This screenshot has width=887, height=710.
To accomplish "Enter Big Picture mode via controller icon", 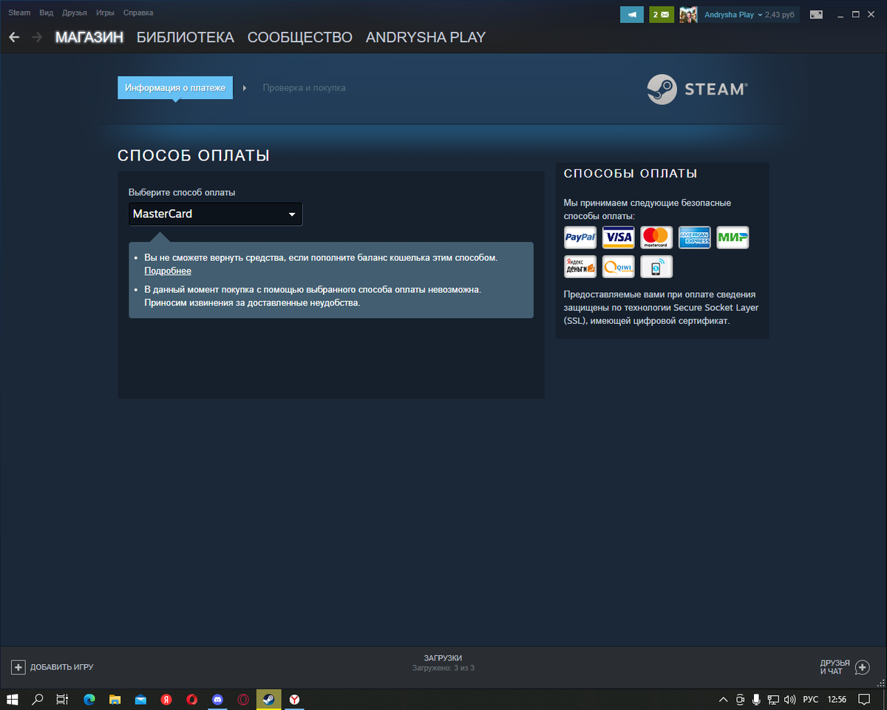I will [x=816, y=14].
